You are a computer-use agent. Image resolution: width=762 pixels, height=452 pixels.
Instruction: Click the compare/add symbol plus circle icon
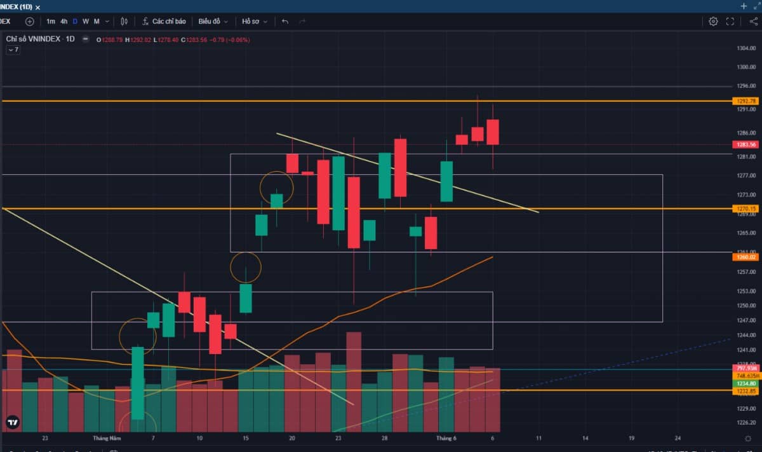pyautogui.click(x=29, y=21)
